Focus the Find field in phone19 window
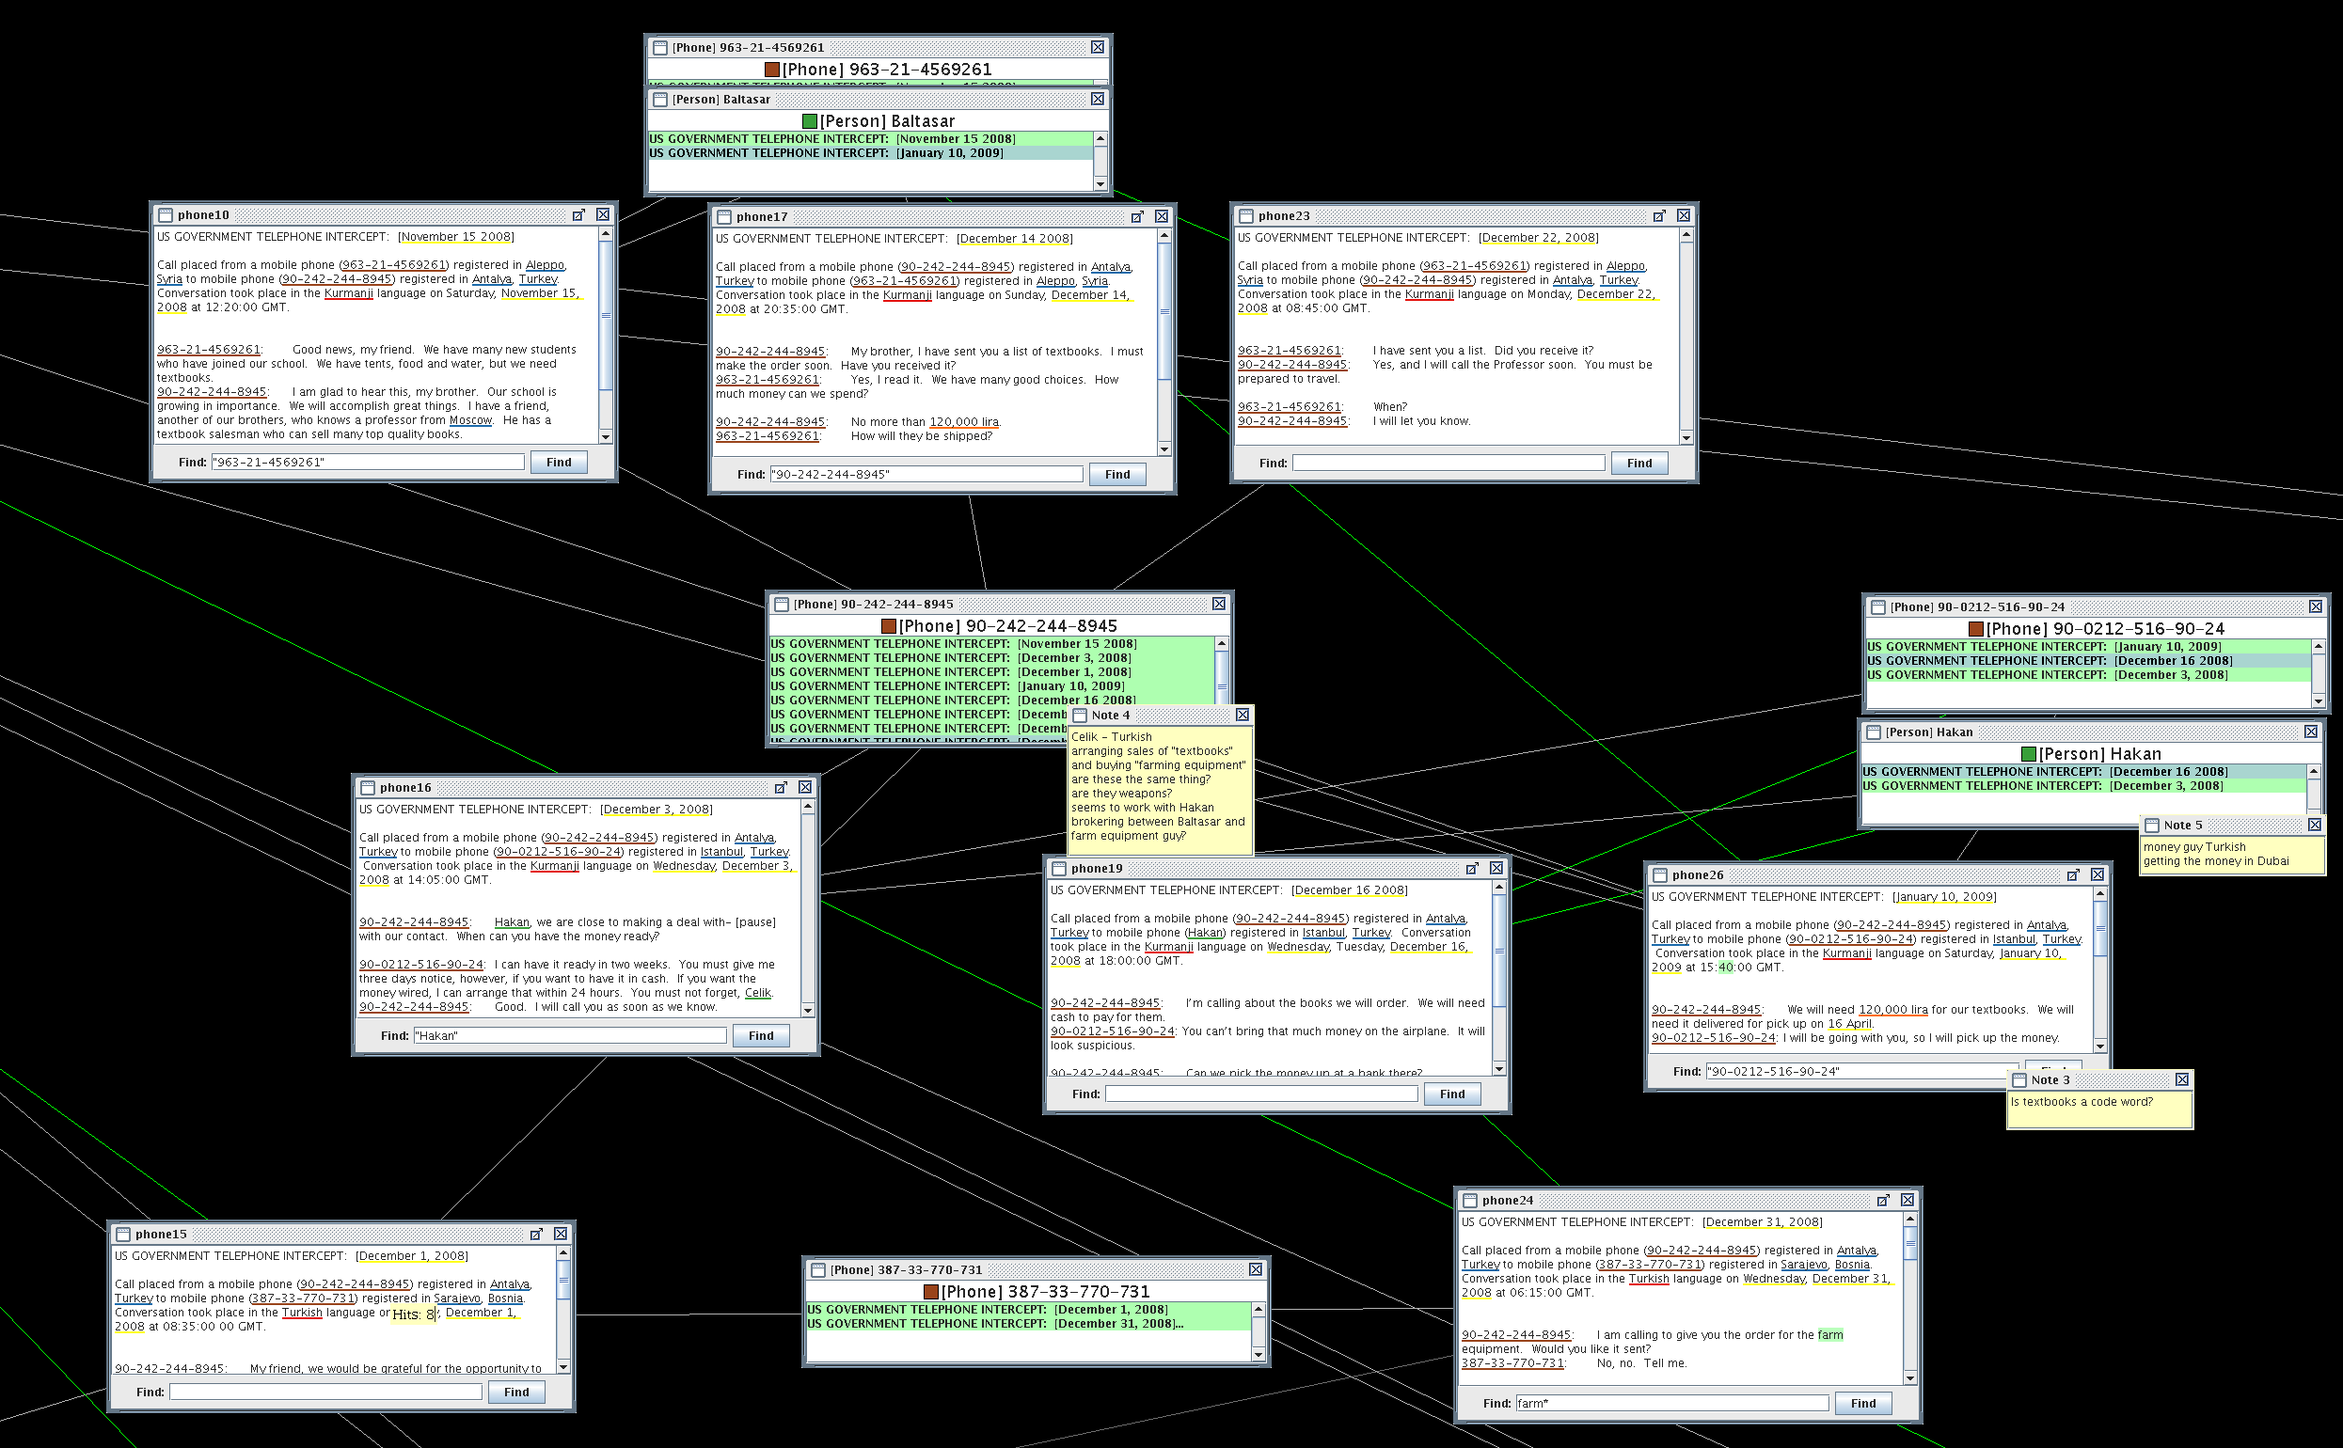 [1261, 1094]
